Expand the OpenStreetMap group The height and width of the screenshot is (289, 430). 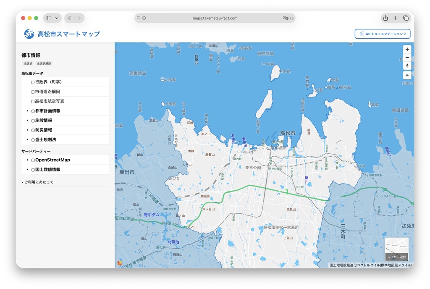coord(27,160)
